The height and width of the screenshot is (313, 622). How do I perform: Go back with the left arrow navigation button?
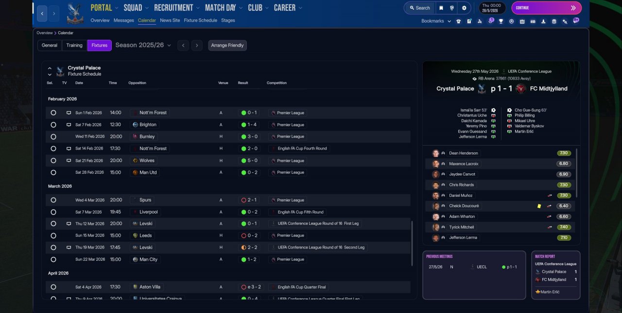pyautogui.click(x=42, y=14)
